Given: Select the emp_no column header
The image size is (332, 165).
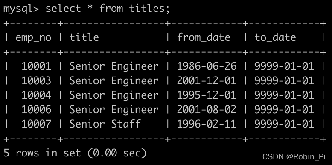Looking at the screenshot, I should click(33, 38).
